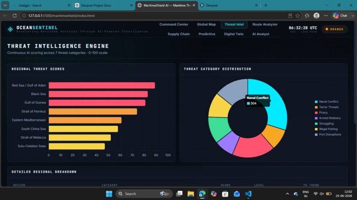Click the 06:32:28 UTC clock
Screen dimensions: 357x200
pyautogui.click(x=303, y=28)
